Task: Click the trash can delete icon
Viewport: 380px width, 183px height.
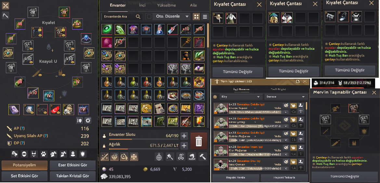Action: click(x=199, y=141)
